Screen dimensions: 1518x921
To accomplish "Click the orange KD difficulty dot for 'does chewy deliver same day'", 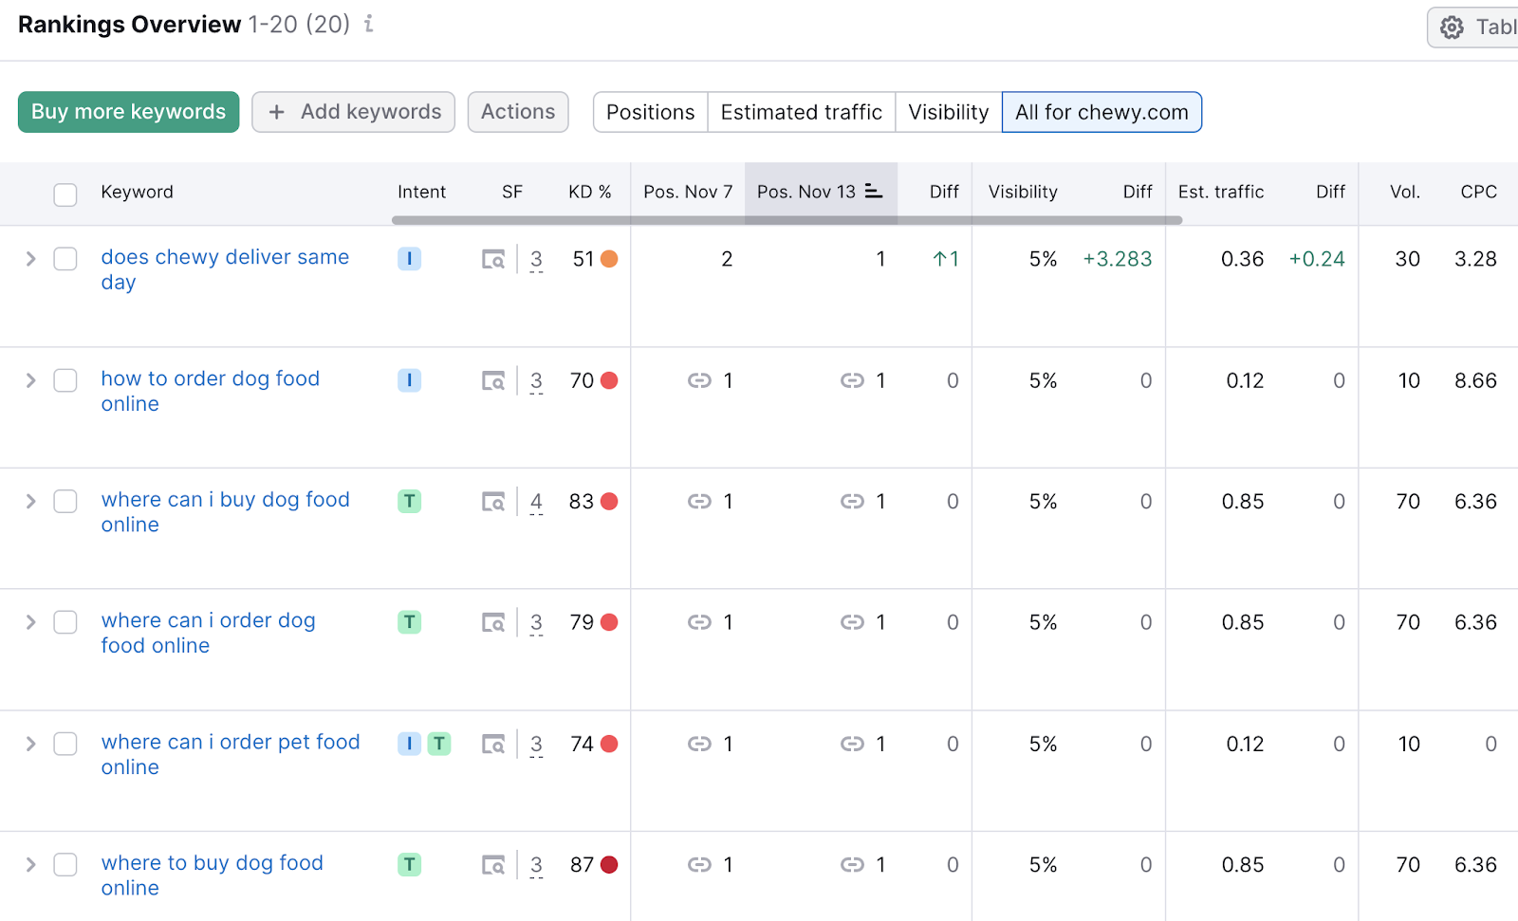I will (x=610, y=258).
